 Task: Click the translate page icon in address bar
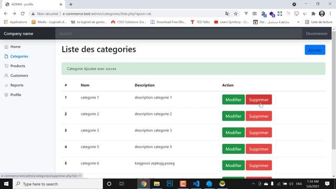pyautogui.click(x=227, y=14)
